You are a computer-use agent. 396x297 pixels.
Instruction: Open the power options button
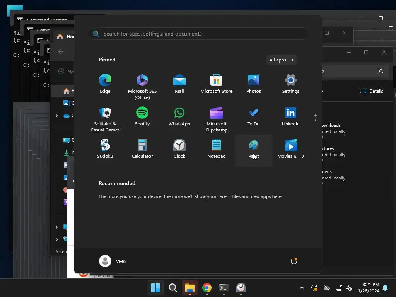[x=294, y=261]
